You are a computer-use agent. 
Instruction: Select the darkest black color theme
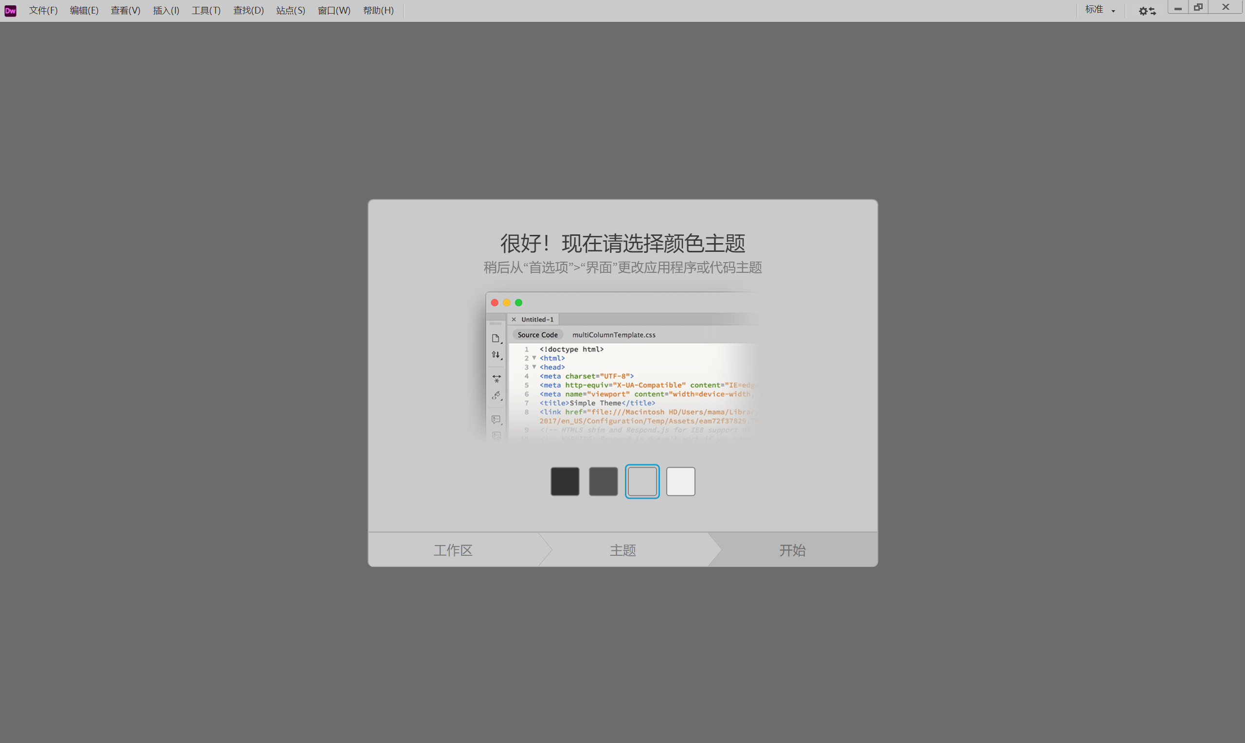(x=564, y=481)
